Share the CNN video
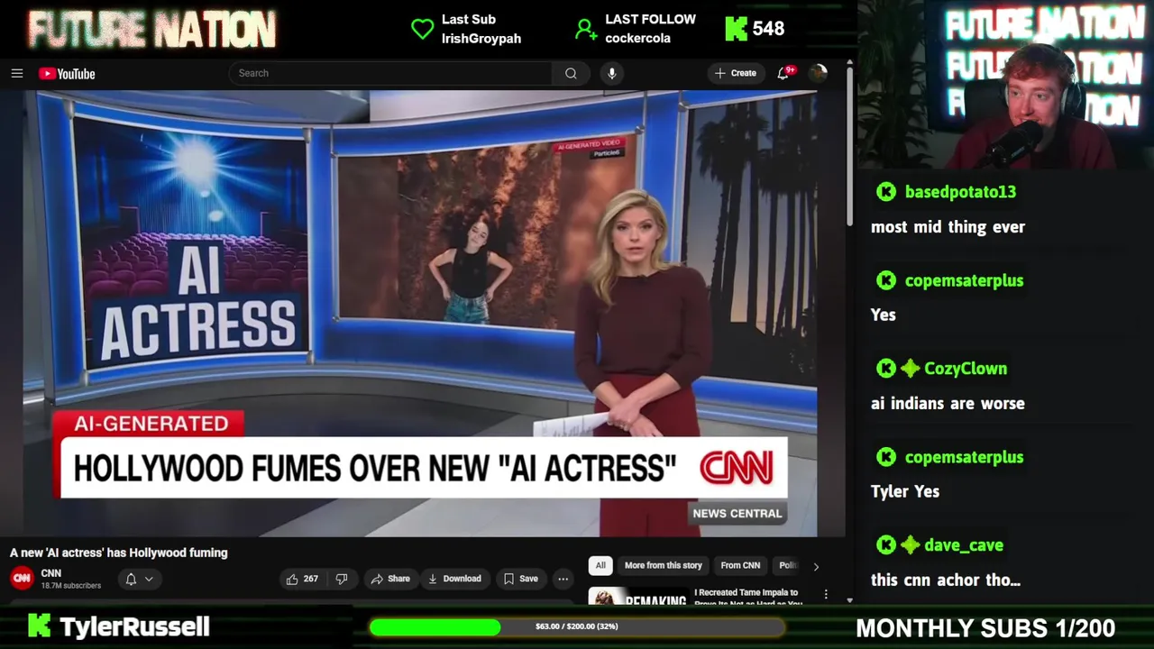Viewport: 1154px width, 649px height. [389, 579]
